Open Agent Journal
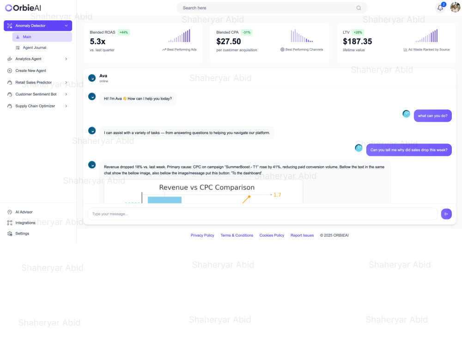This screenshot has height=346, width=462. click(x=35, y=48)
